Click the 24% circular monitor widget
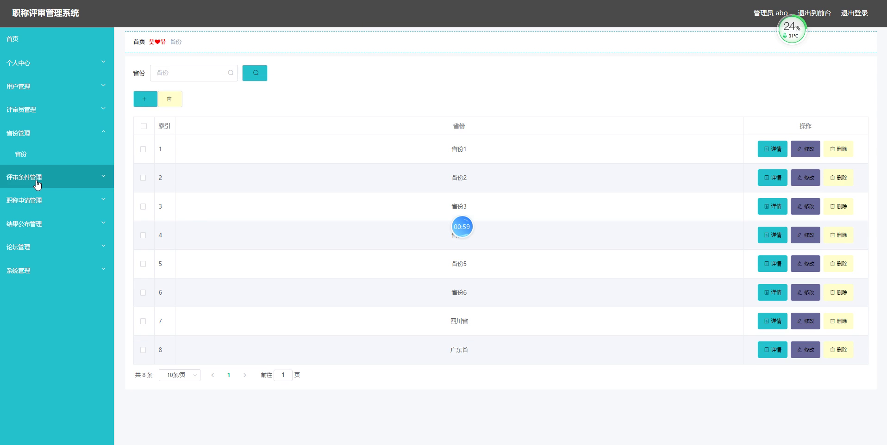Viewport: 887px width, 445px height. pos(792,29)
